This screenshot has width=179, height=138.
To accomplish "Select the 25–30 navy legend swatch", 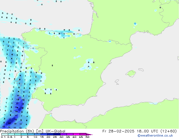I will click(57, 134).
